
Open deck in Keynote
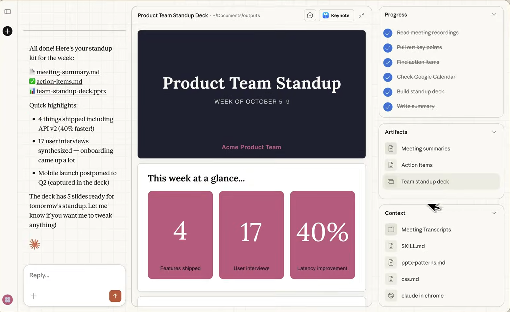point(336,15)
